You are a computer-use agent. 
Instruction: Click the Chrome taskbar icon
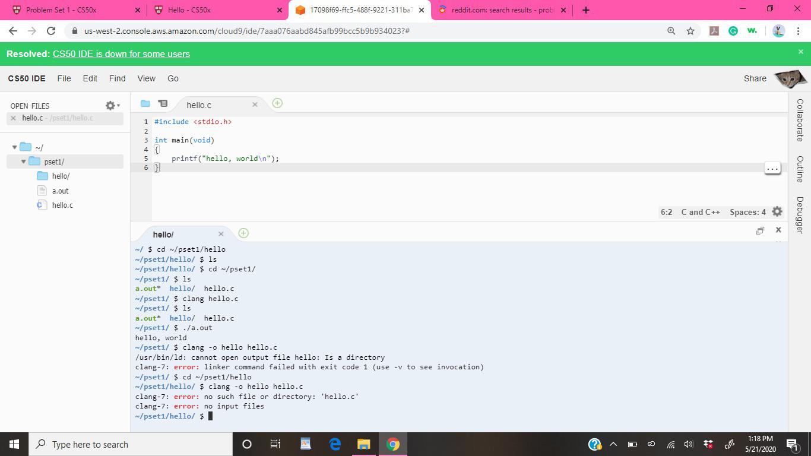392,444
